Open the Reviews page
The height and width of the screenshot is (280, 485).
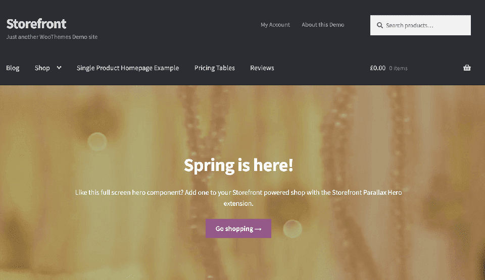point(262,68)
